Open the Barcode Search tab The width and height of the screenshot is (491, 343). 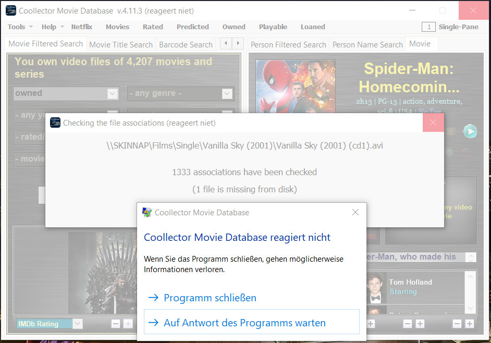click(186, 45)
